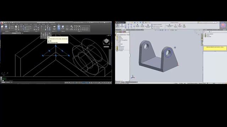Click the SolidWorks search box

point(206,23)
